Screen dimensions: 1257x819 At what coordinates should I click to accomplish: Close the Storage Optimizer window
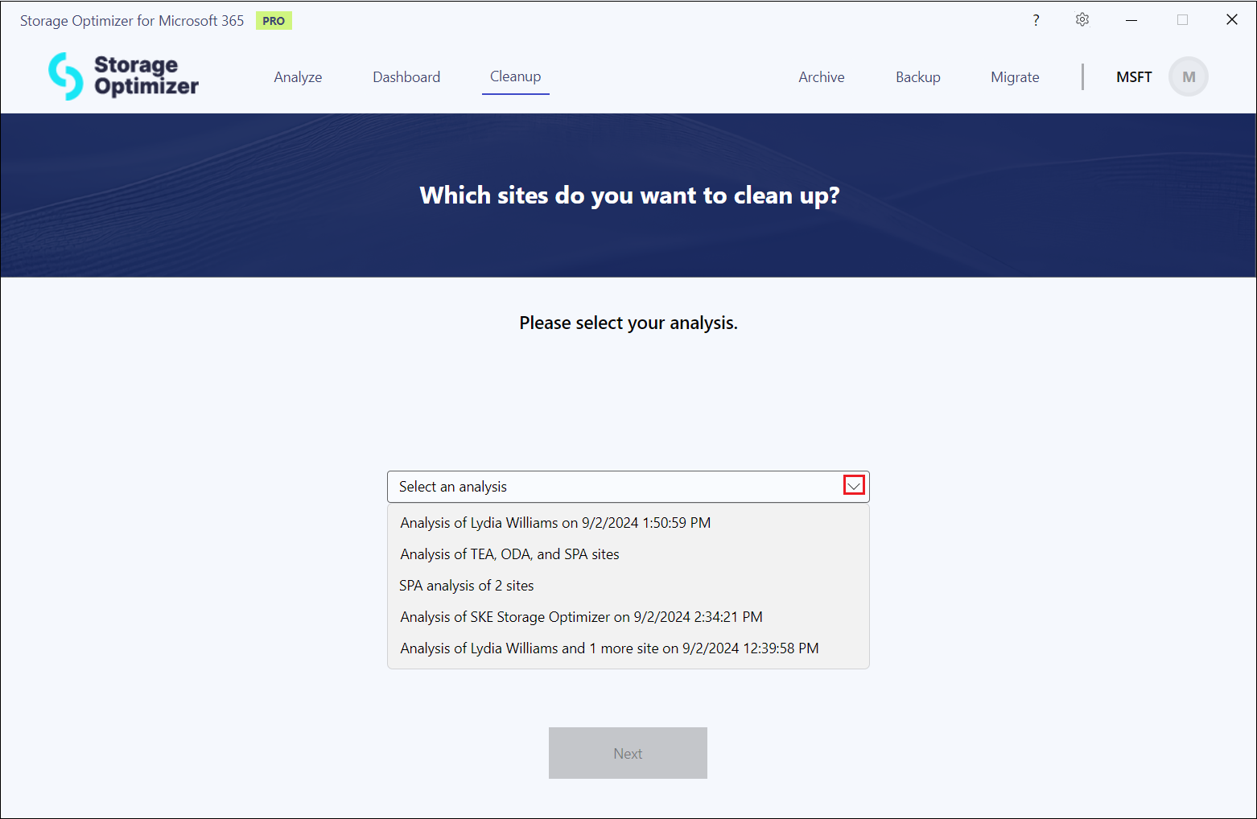(x=1231, y=20)
